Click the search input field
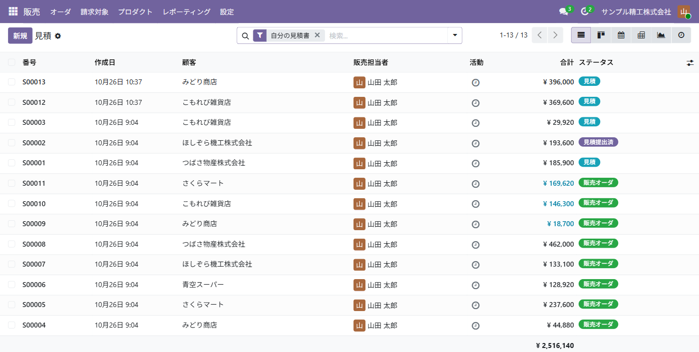The image size is (699, 352). point(387,35)
